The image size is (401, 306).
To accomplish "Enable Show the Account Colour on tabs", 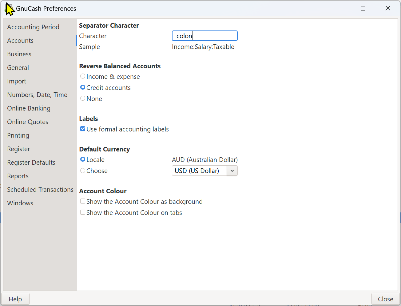I will (83, 212).
